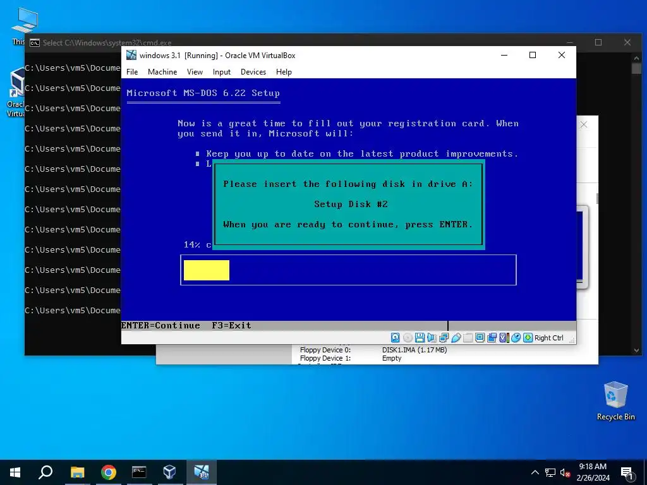The height and width of the screenshot is (485, 647).
Task: Open the Help menu in VirtualBox
Action: click(284, 72)
